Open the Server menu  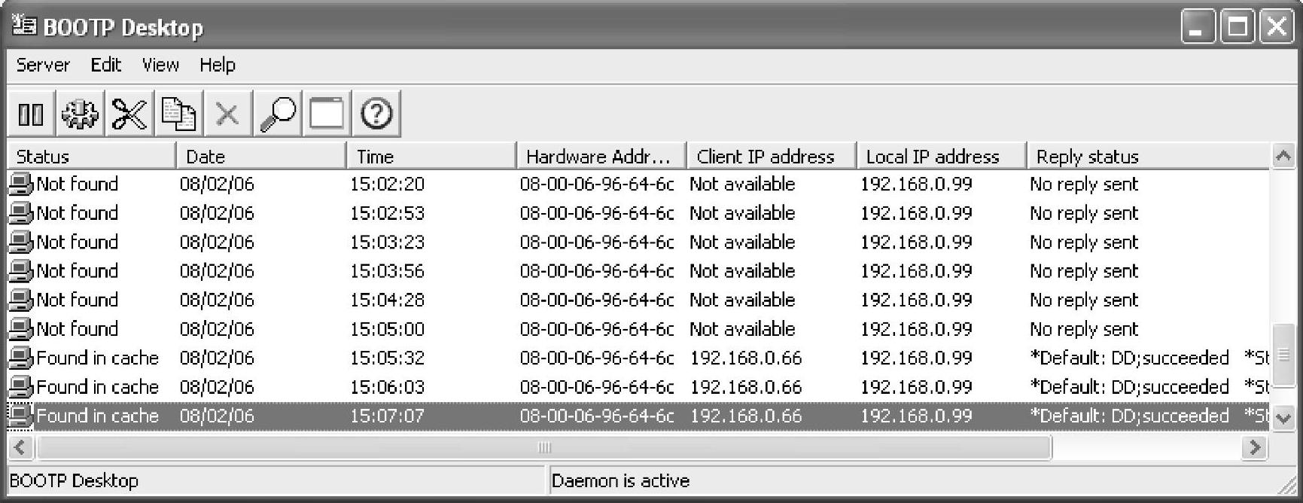[43, 65]
